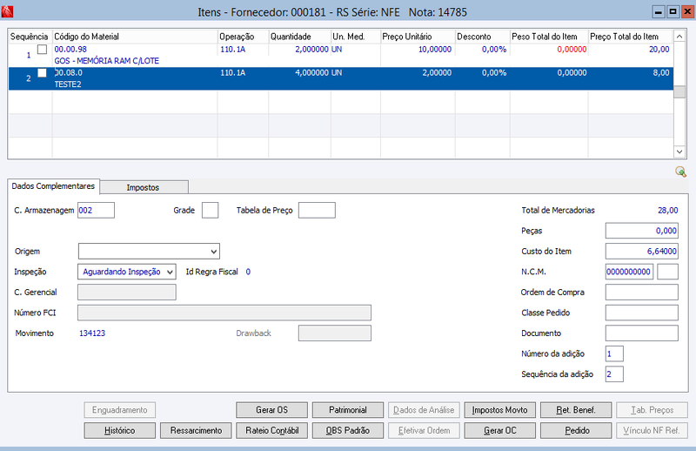
Task: Click the Preço Unitário column header
Action: (x=418, y=37)
